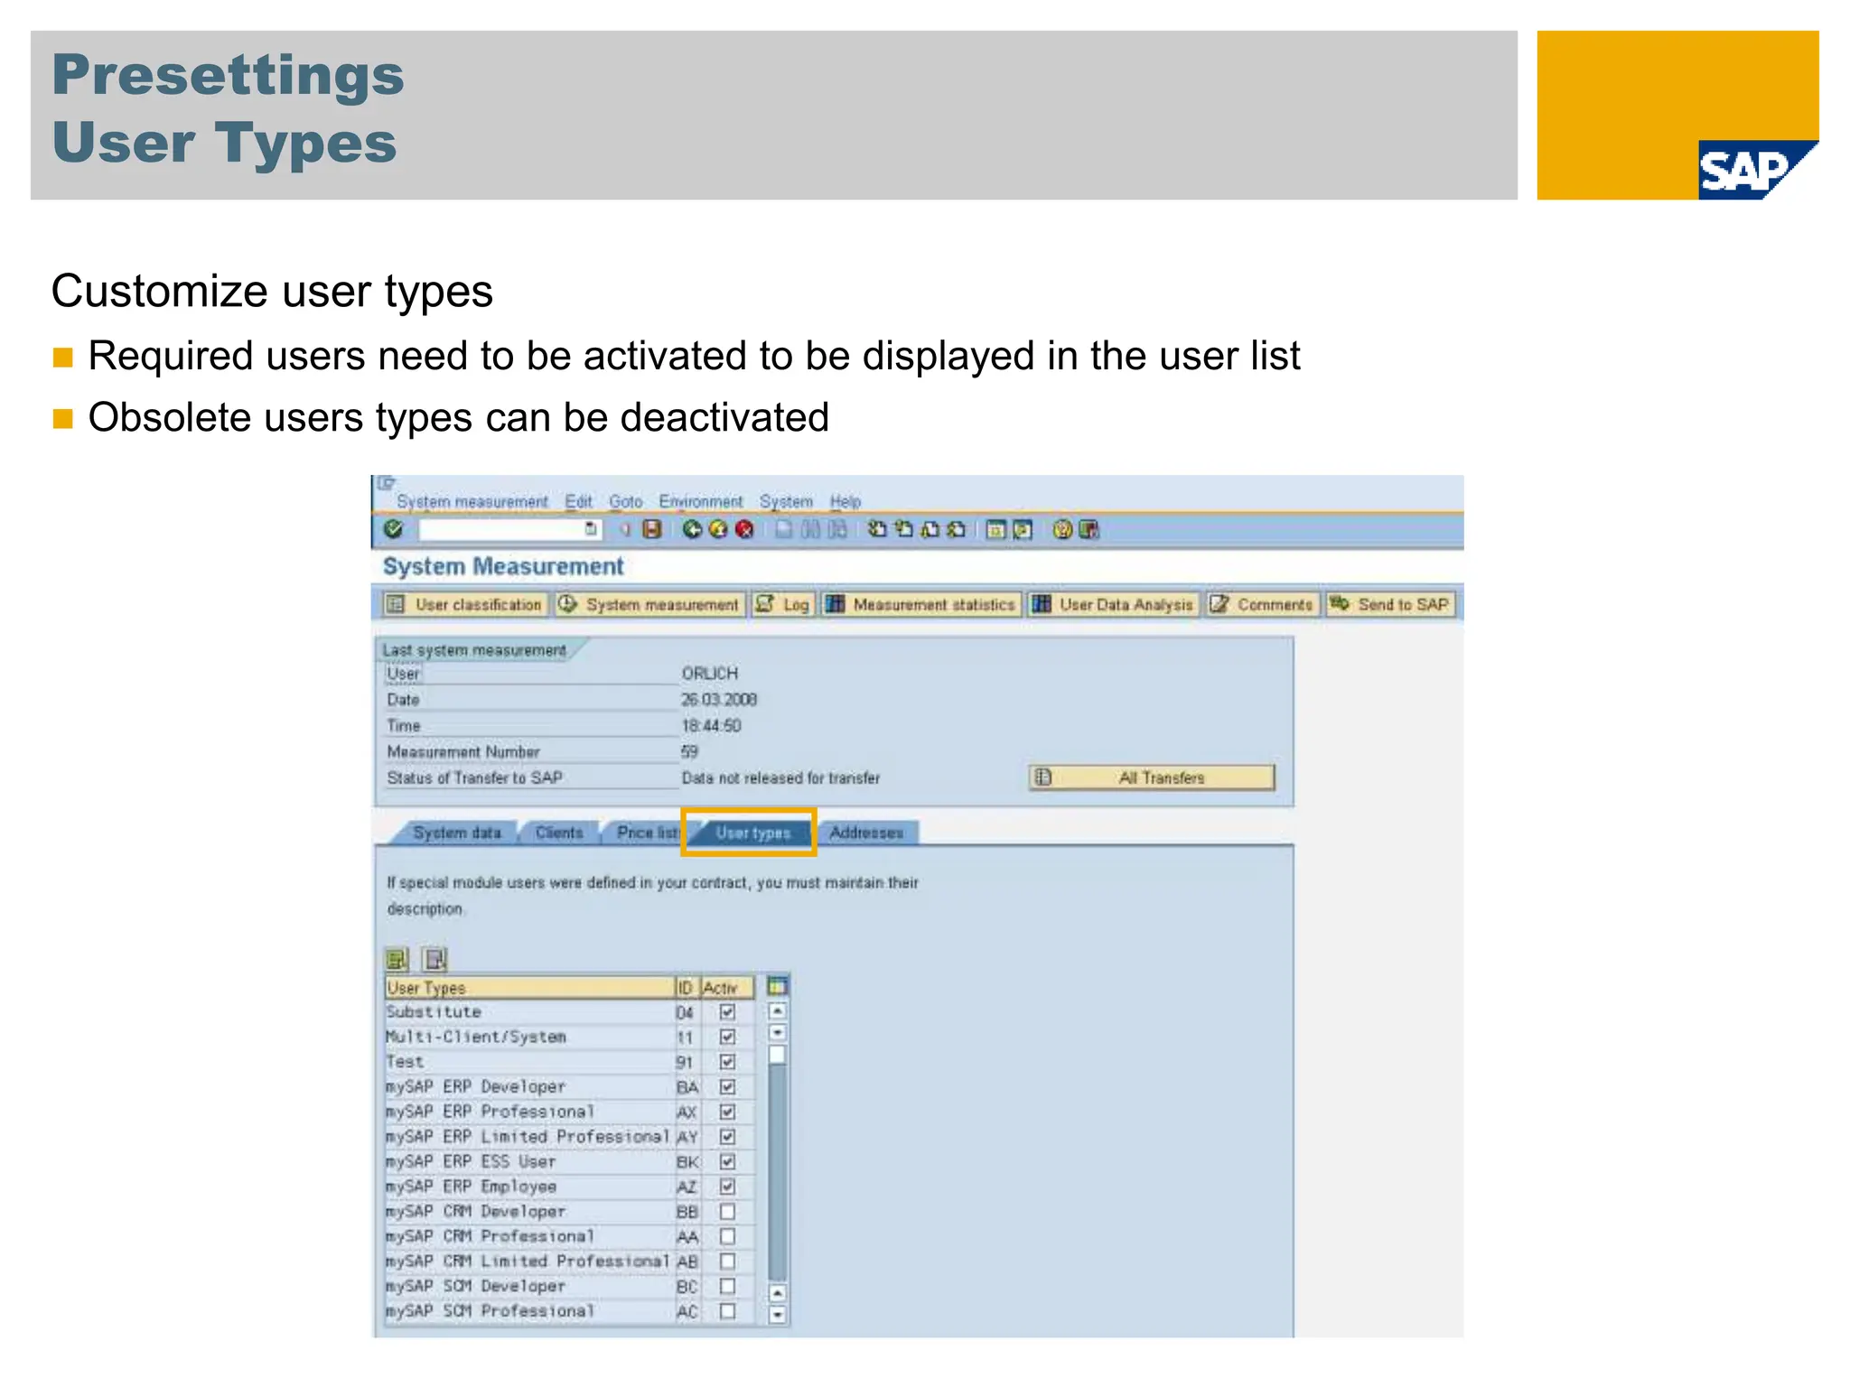Image resolution: width=1850 pixels, height=1387 pixels.
Task: Click the Print icon in toolbar
Action: click(784, 529)
